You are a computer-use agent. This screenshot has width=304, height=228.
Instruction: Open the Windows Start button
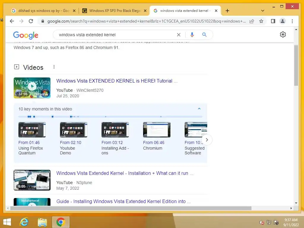click(x=7, y=222)
